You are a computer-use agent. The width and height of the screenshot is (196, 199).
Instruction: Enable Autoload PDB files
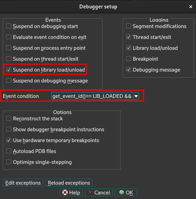point(9,151)
